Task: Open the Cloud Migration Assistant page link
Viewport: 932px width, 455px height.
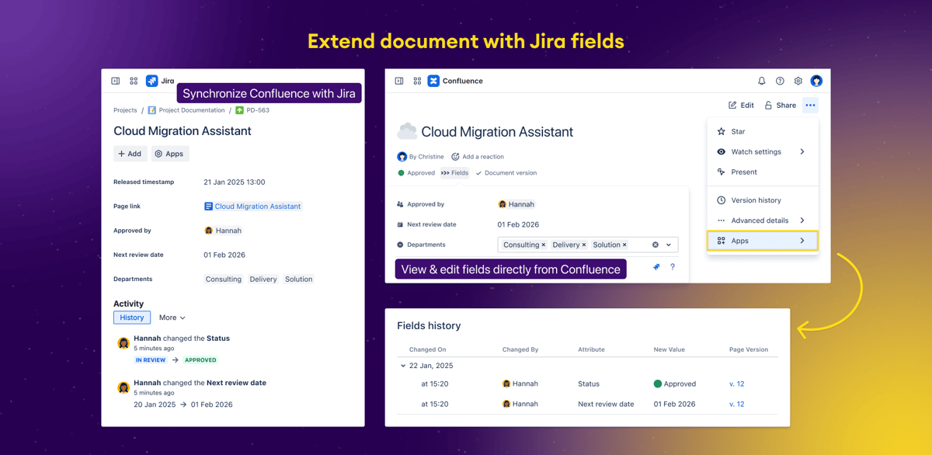Action: [253, 206]
